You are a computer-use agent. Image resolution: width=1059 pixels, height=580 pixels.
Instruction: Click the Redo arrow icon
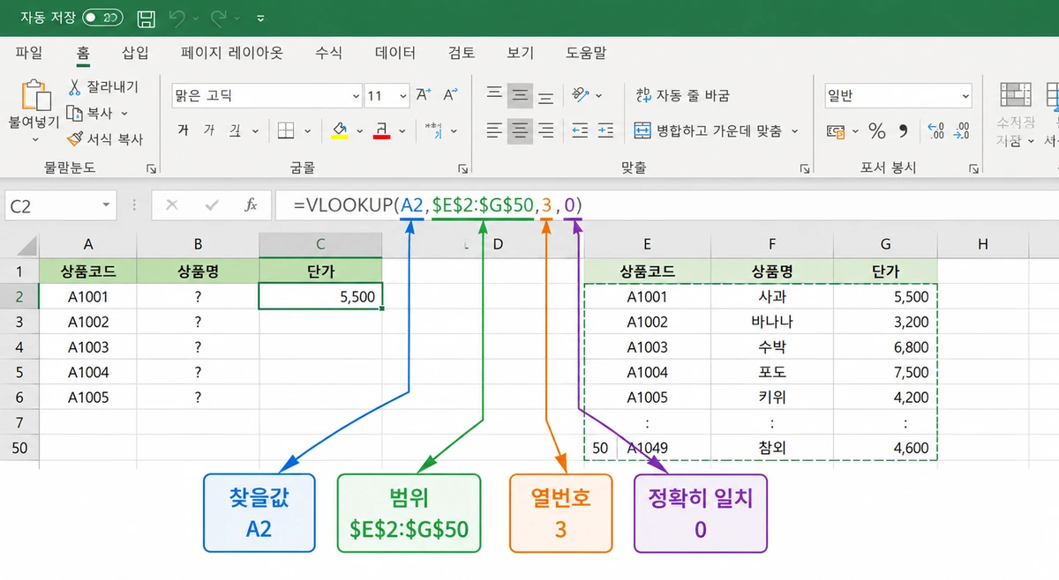pyautogui.click(x=218, y=18)
